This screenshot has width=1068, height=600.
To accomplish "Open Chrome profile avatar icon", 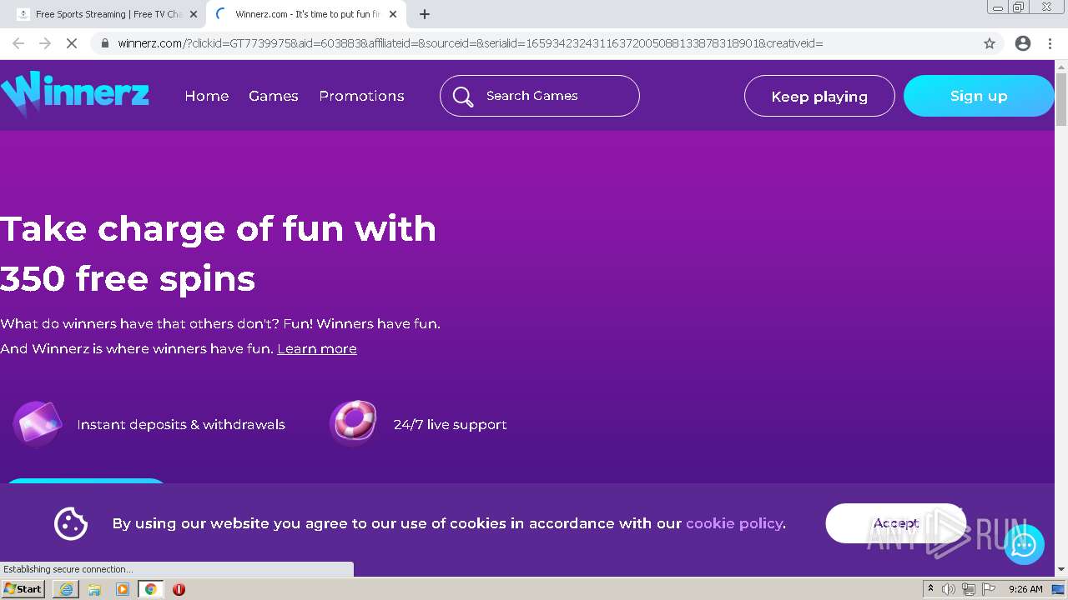I will coord(1023,43).
